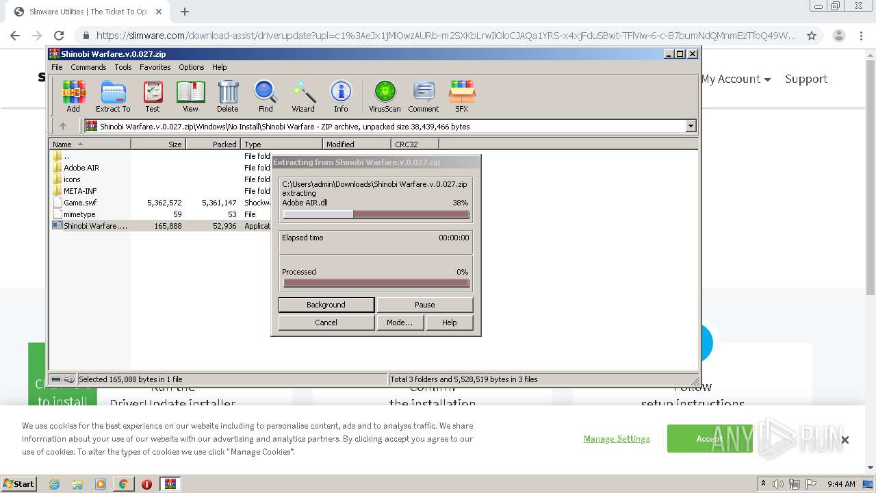Pause the extraction
The image size is (876, 493).
424,305
